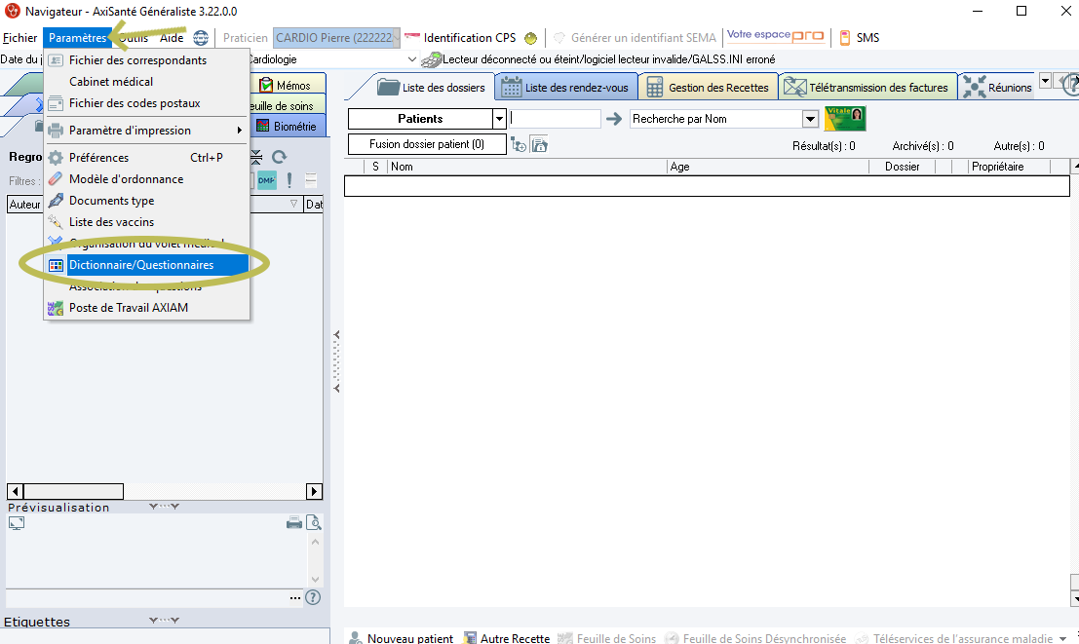Image resolution: width=1079 pixels, height=644 pixels.
Task: Expand Paramètre d'impression submenu
Action: coord(146,130)
